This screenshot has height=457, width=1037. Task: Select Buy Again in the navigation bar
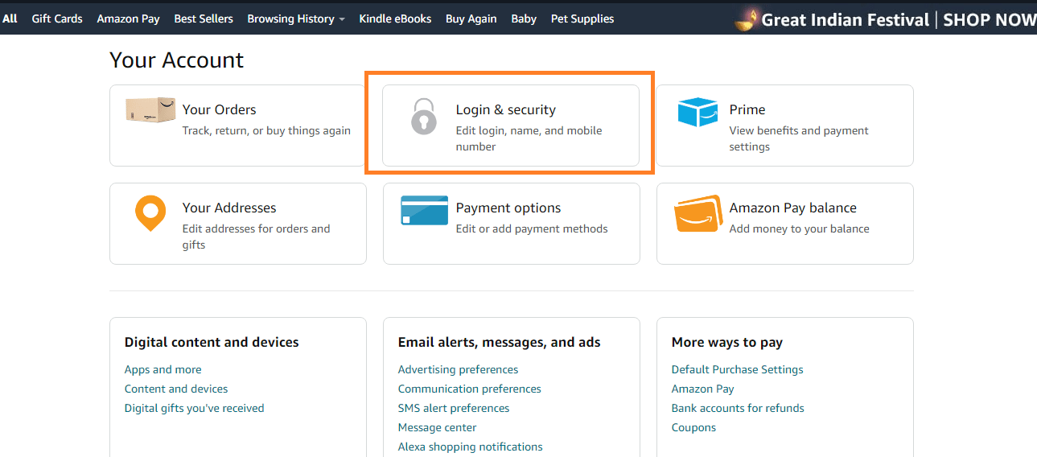point(471,19)
